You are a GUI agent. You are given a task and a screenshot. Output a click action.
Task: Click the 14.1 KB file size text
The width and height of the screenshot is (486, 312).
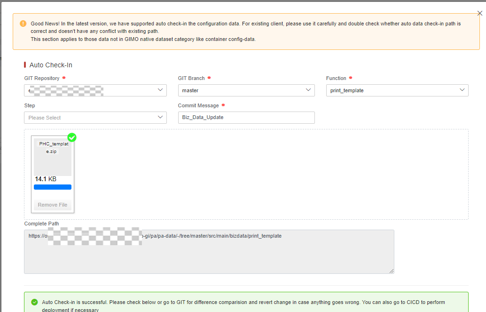click(46, 179)
